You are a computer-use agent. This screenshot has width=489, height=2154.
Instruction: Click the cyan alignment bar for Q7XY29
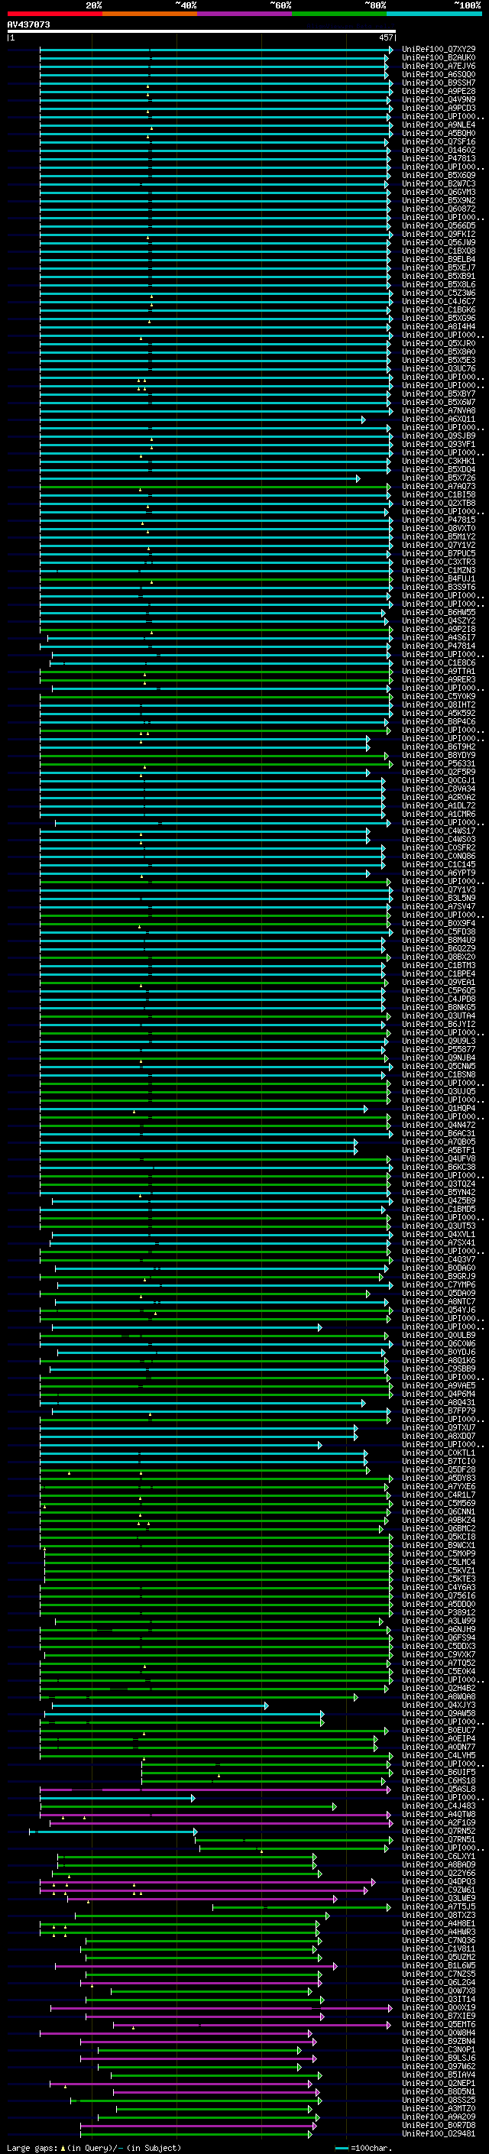(215, 50)
